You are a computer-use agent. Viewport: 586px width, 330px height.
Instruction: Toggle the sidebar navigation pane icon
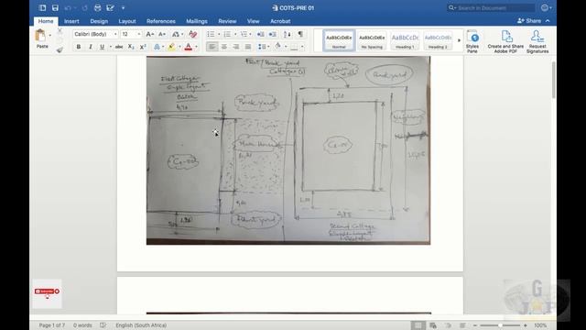42,8
